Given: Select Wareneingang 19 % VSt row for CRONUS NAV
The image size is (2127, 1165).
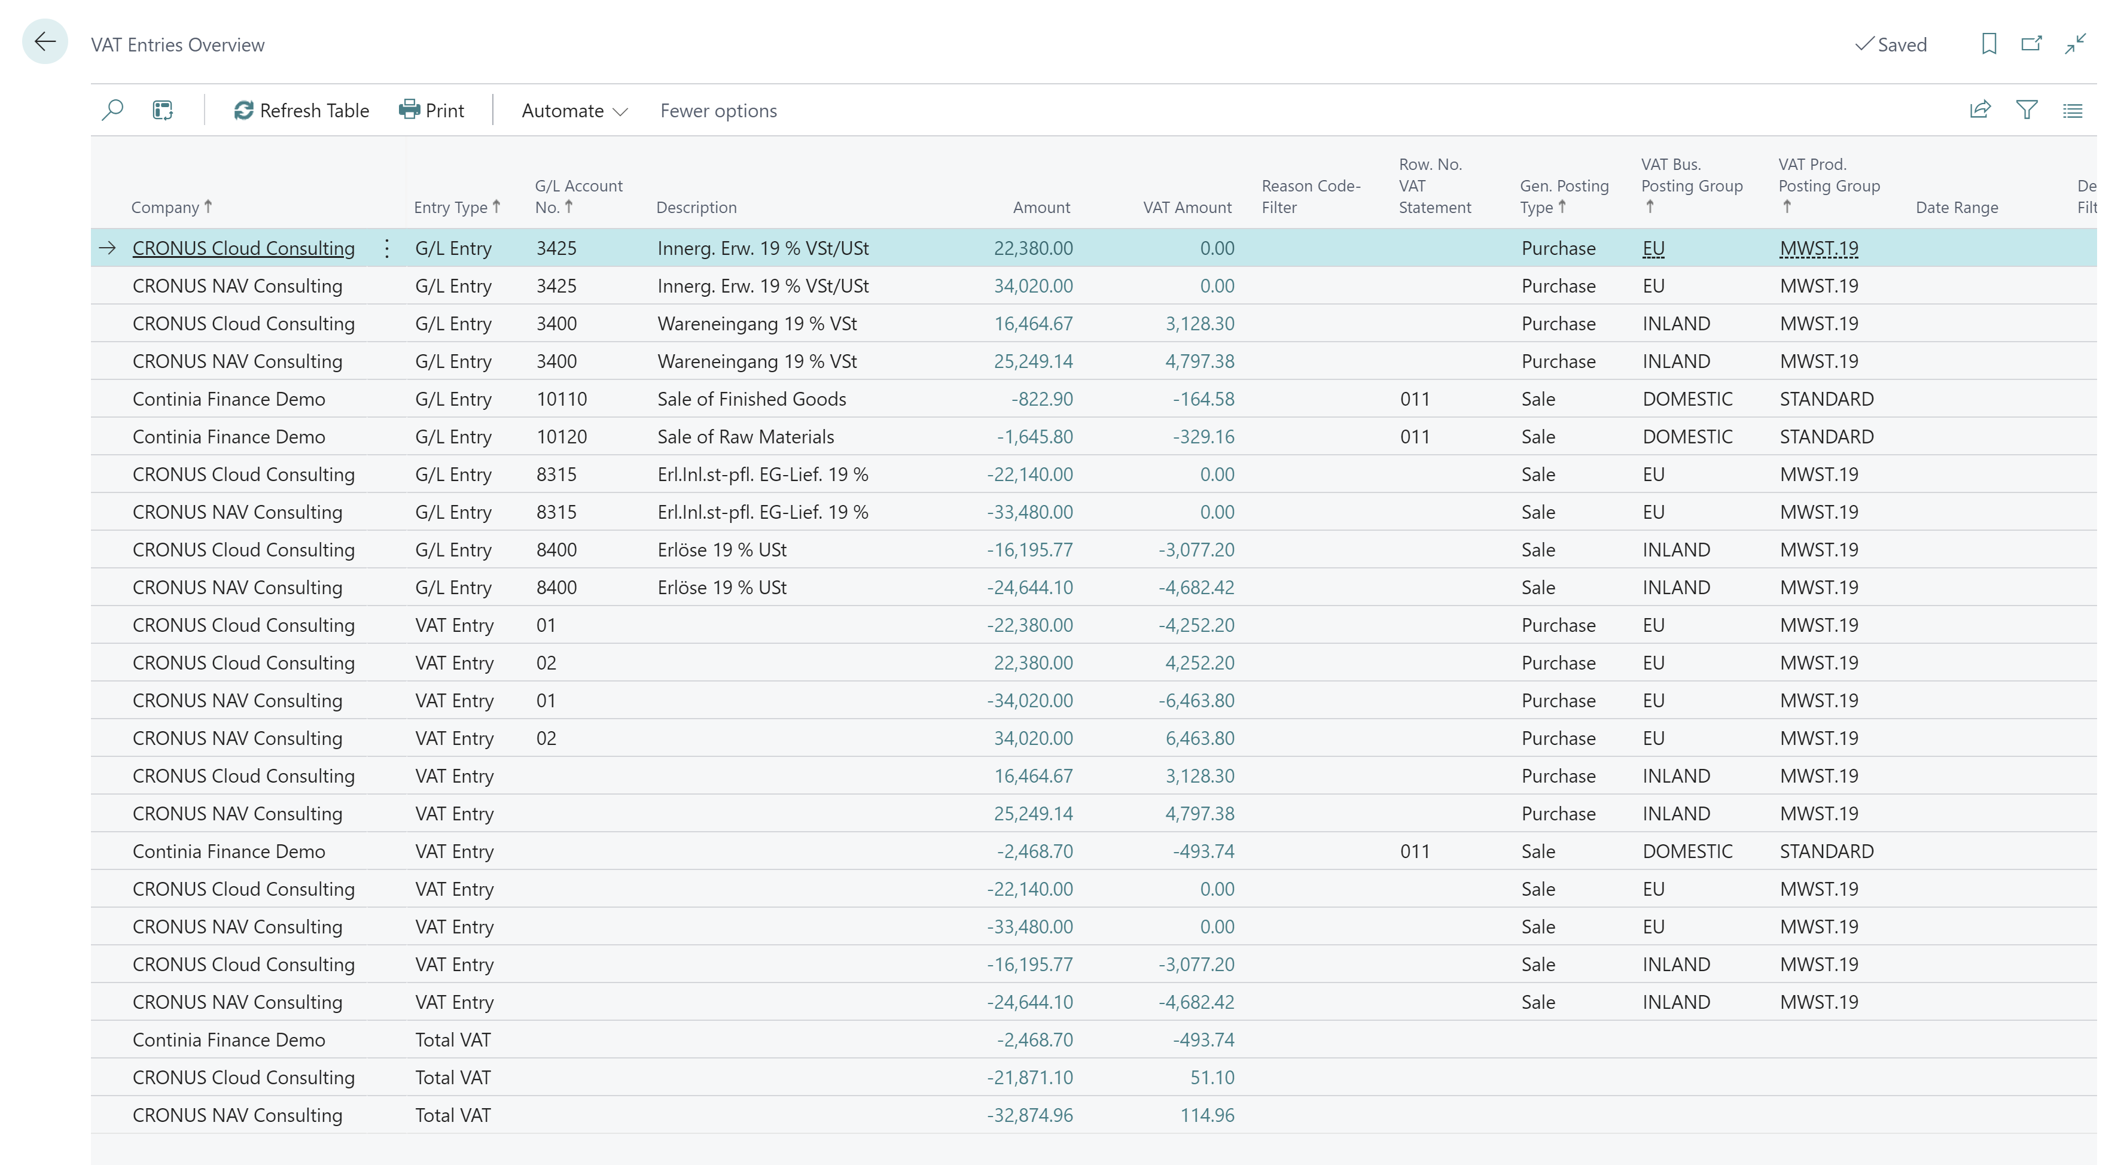Looking at the screenshot, I should [1093, 361].
